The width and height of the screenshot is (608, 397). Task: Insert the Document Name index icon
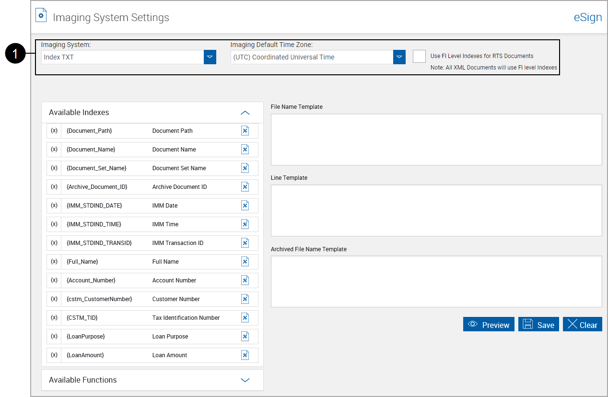(x=245, y=149)
